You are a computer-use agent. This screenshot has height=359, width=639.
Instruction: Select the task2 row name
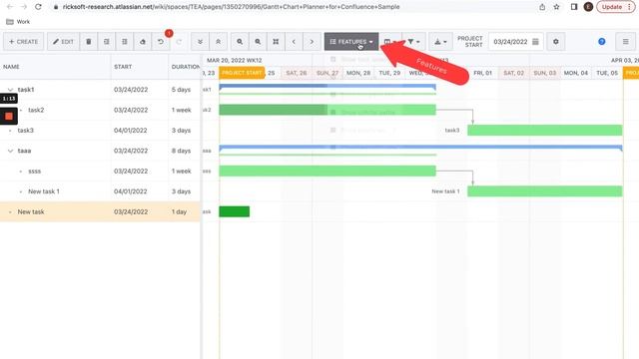tap(36, 110)
